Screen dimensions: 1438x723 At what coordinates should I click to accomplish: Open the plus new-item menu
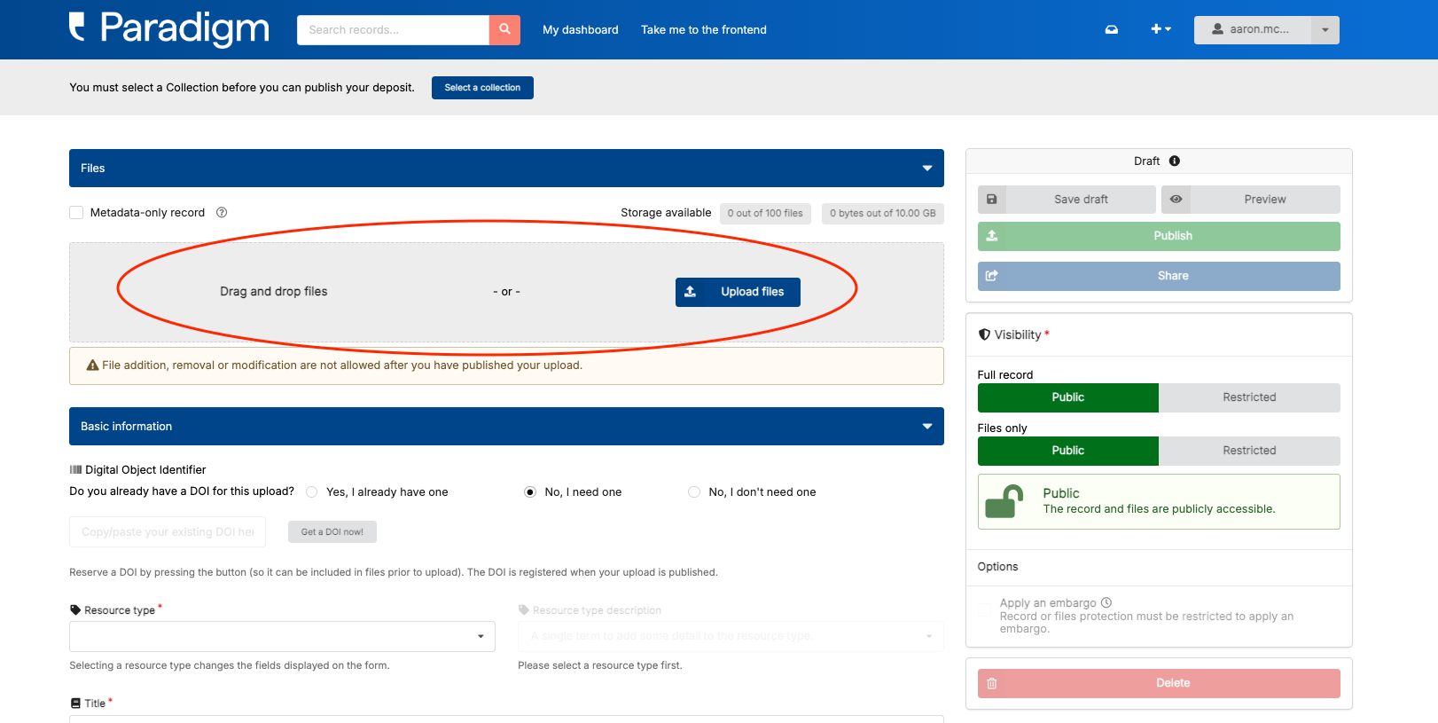tap(1161, 29)
